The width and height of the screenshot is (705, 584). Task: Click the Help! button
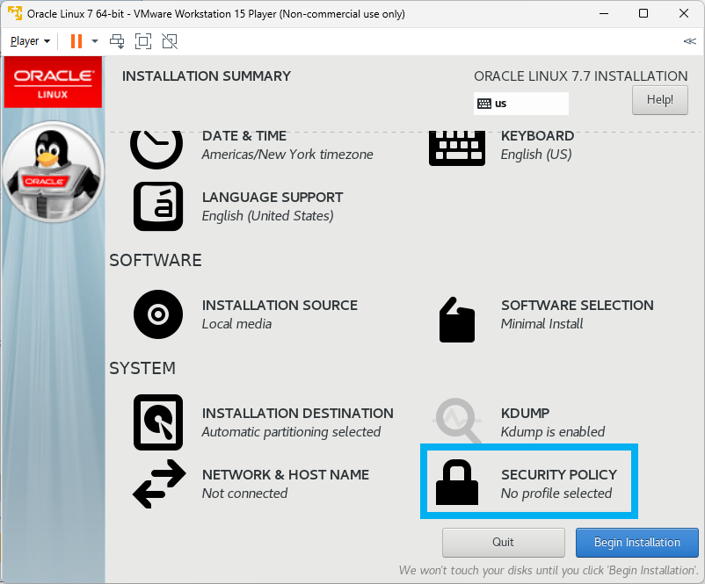659,100
